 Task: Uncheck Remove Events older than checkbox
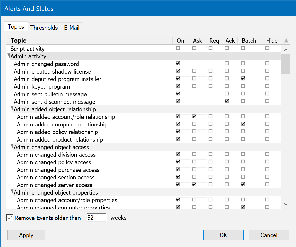click(x=10, y=218)
